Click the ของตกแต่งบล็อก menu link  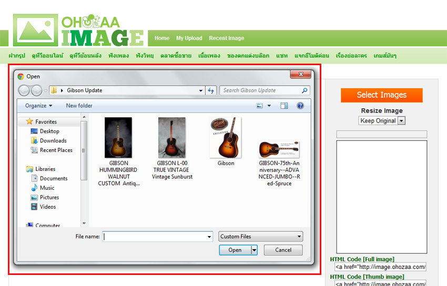pyautogui.click(x=248, y=56)
